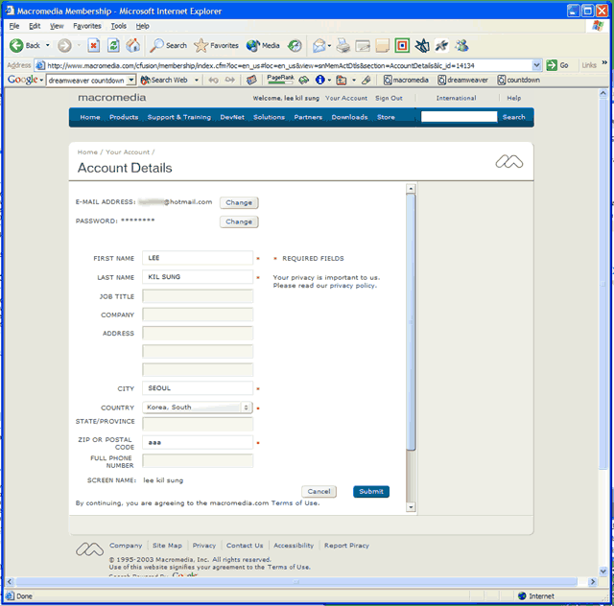
Task: Click the site search box in navigation bar
Action: (x=459, y=117)
